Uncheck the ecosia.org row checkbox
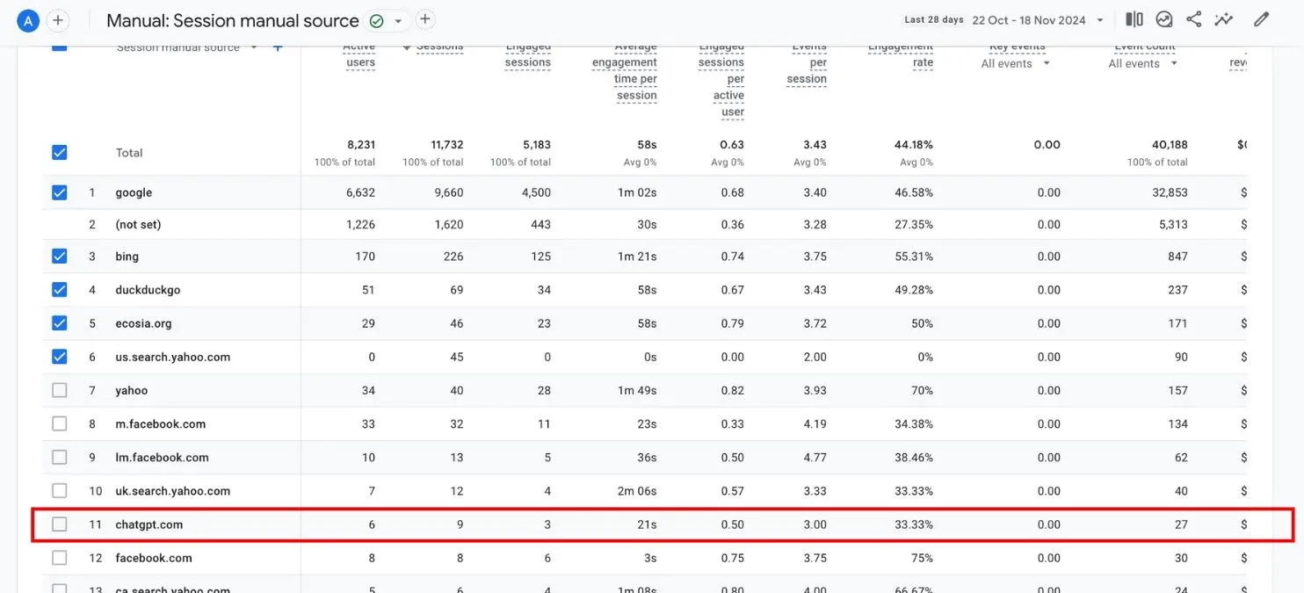 (59, 322)
